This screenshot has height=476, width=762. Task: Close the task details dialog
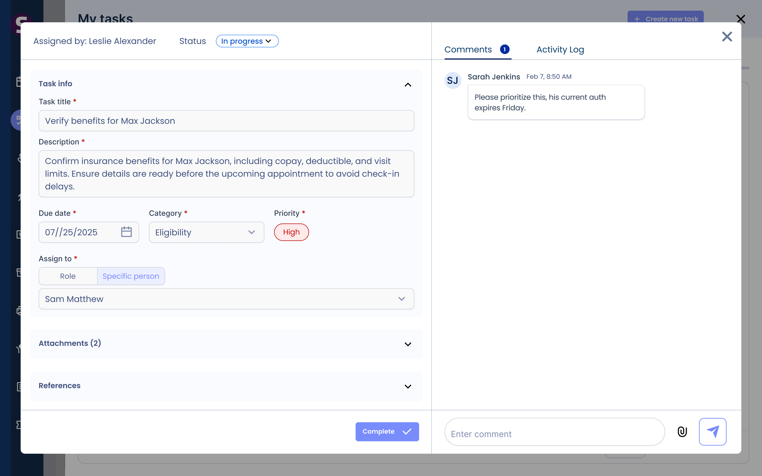coord(727,37)
